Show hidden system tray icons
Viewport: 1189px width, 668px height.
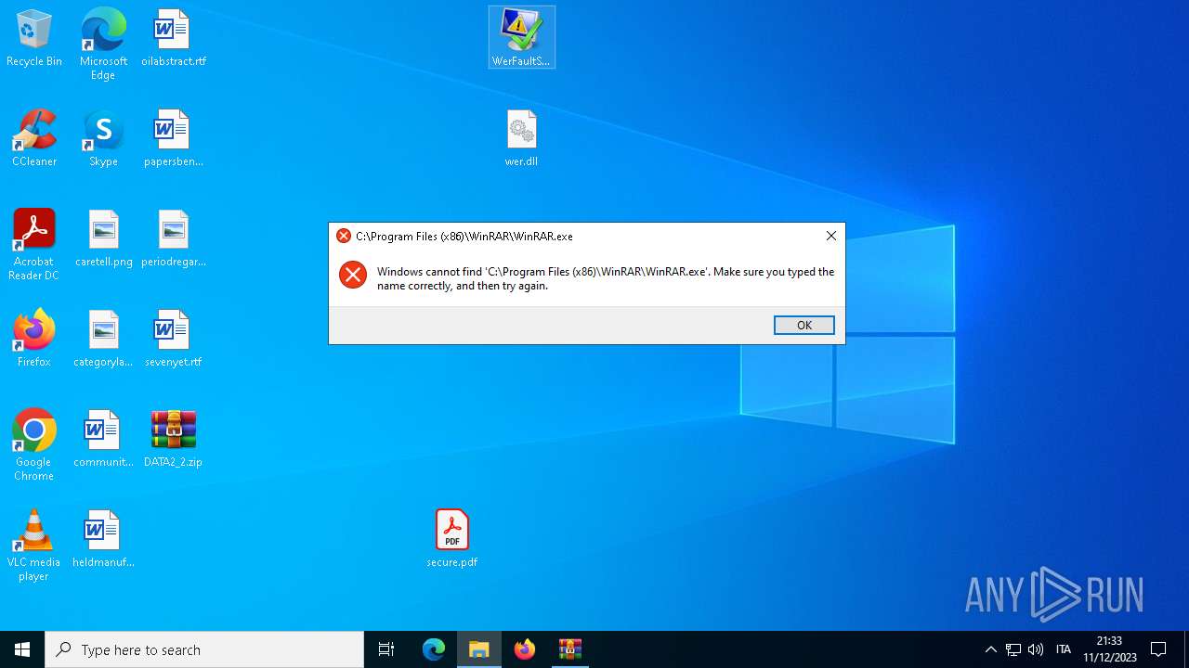point(991,649)
